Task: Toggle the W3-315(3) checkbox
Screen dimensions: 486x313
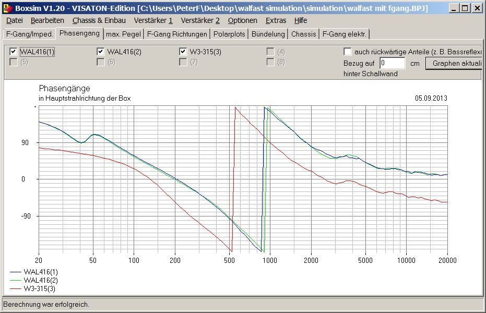Action: [183, 52]
